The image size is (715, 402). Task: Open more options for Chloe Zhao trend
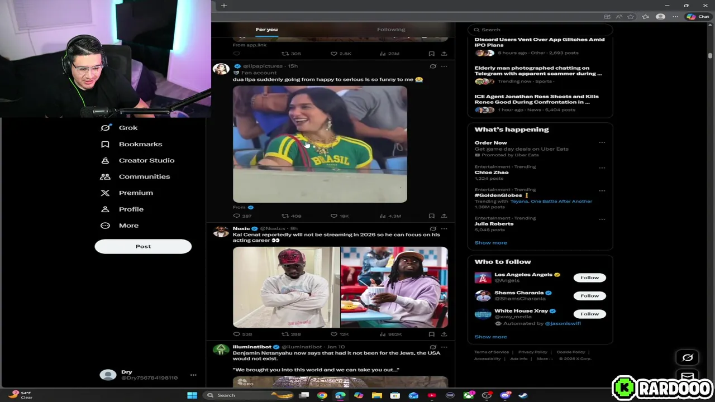click(602, 167)
